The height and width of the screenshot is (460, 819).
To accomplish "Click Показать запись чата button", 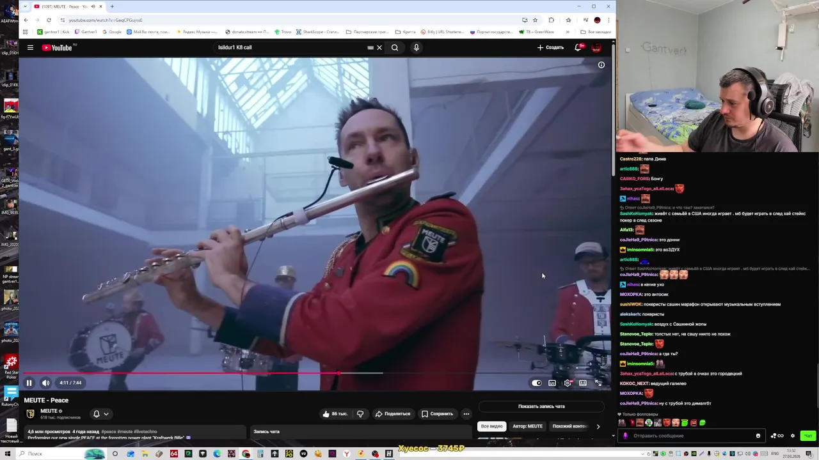I will coord(541,406).
